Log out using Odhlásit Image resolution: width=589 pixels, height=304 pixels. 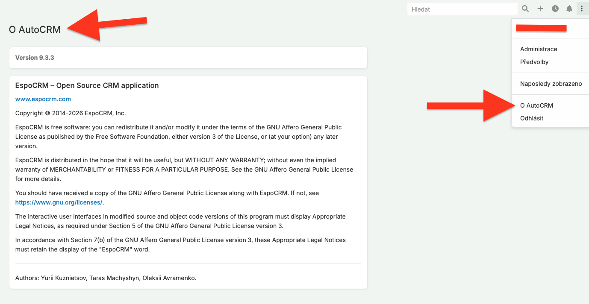coord(532,118)
